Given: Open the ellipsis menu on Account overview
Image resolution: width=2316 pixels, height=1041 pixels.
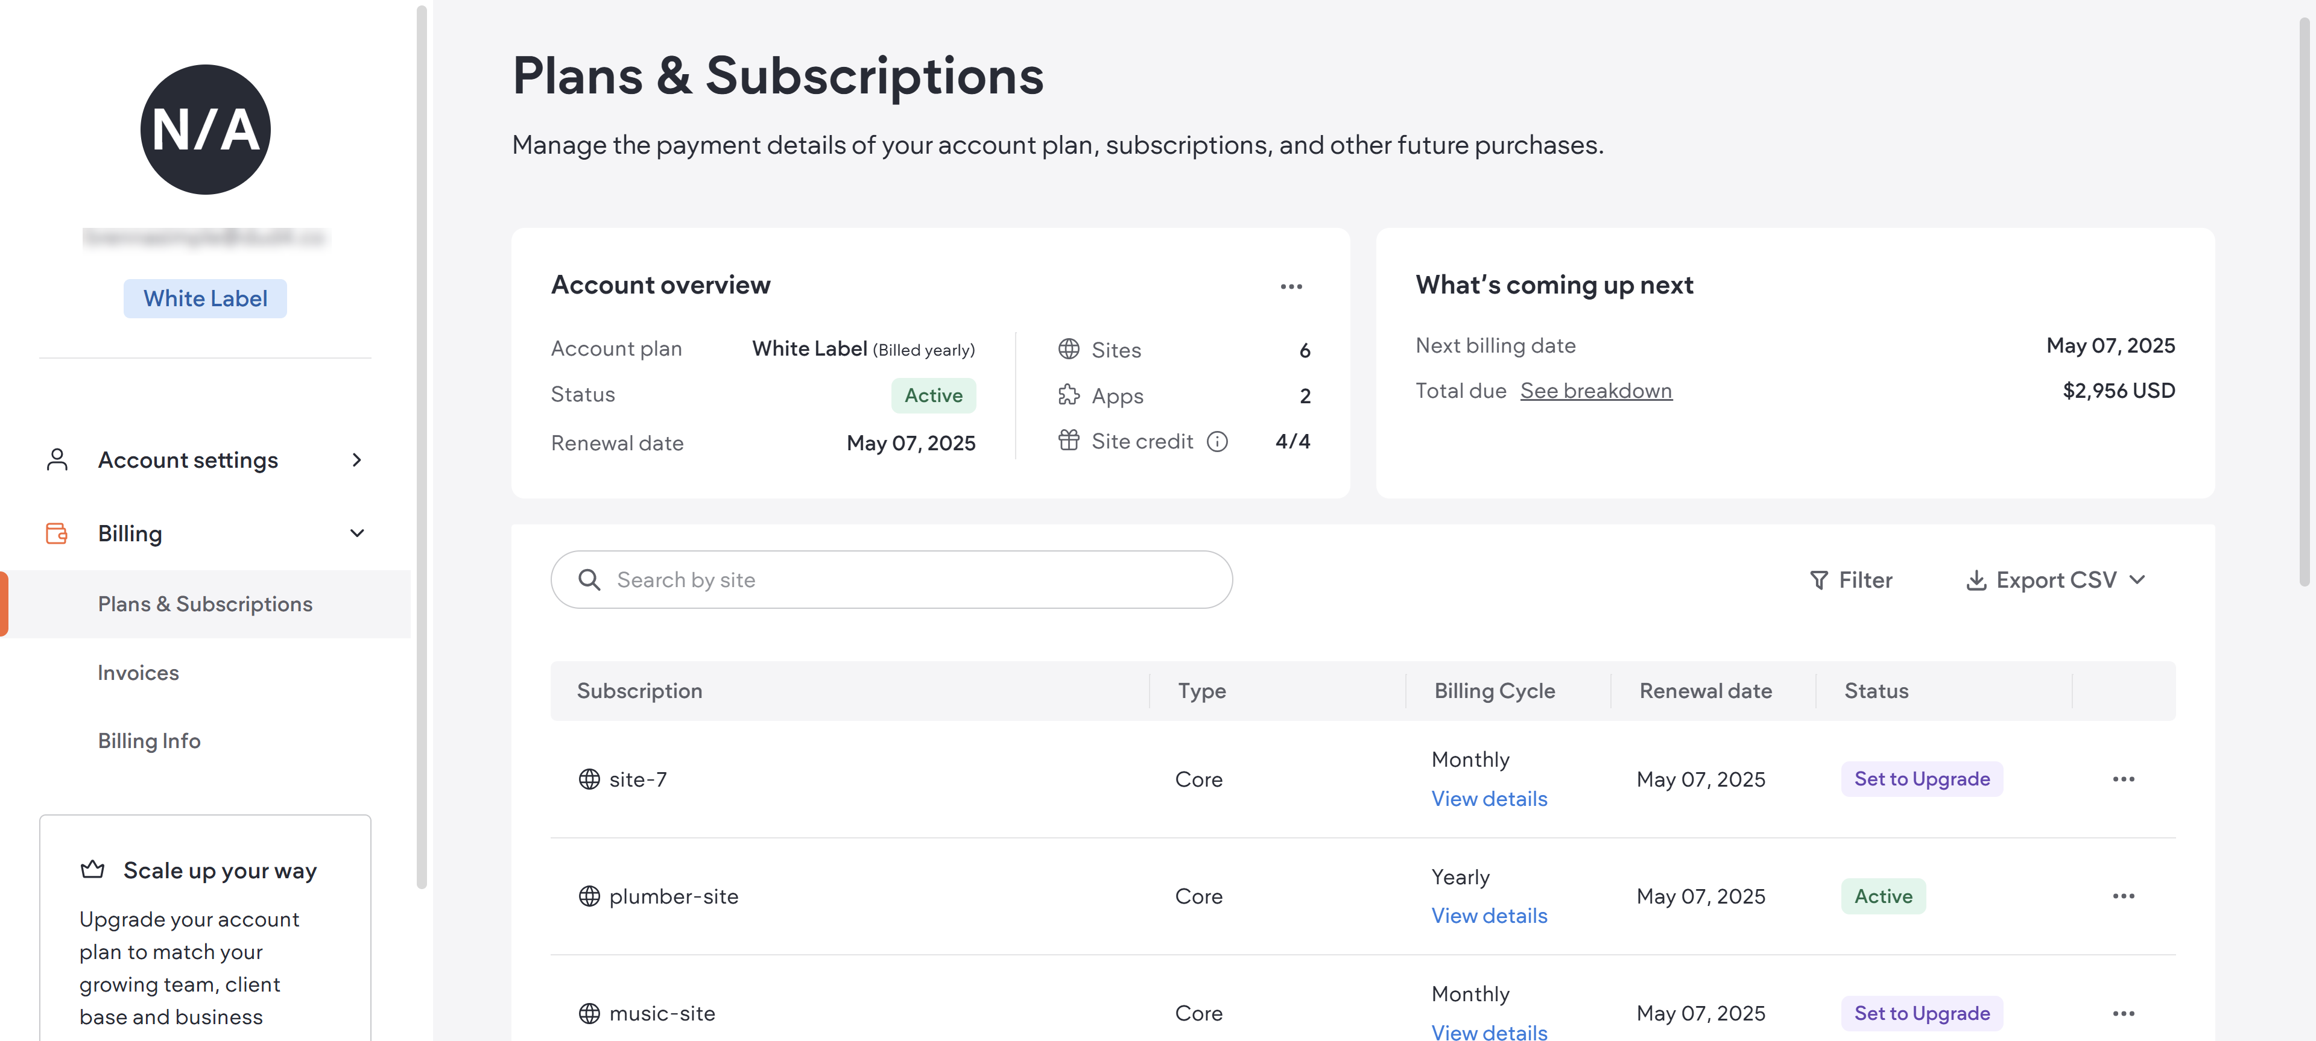Looking at the screenshot, I should (x=1291, y=286).
